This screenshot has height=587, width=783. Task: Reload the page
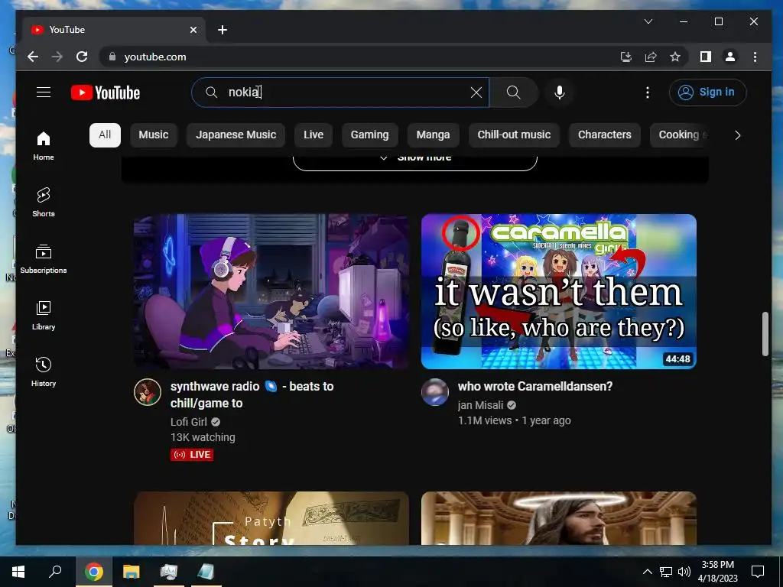(82, 57)
